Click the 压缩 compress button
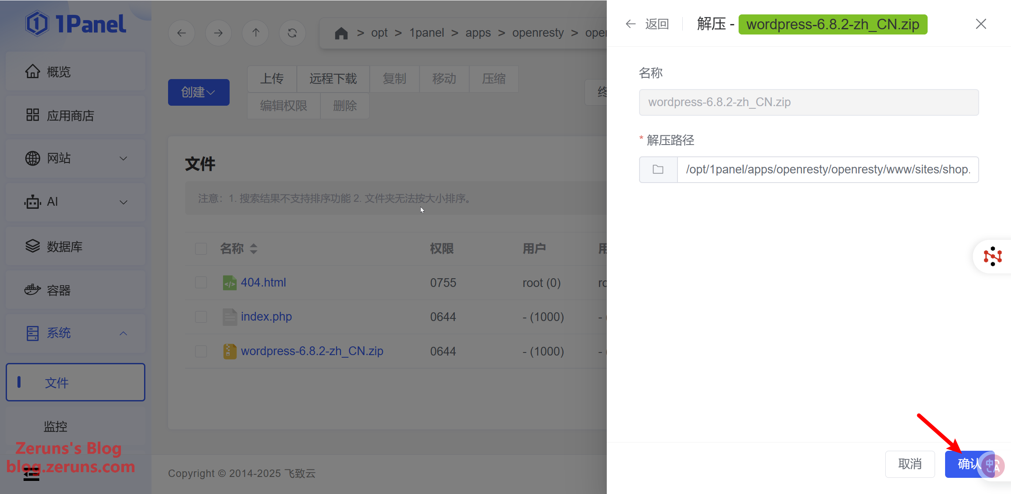 (x=494, y=79)
